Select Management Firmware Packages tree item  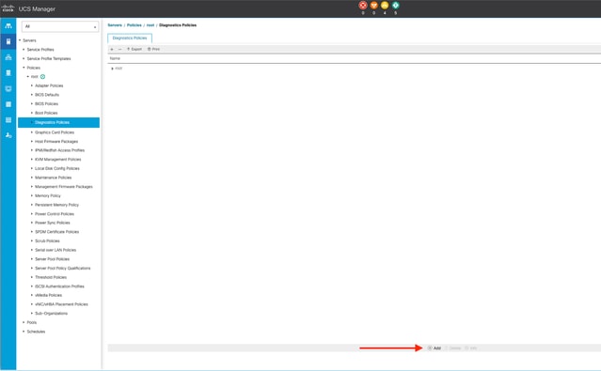(64, 187)
